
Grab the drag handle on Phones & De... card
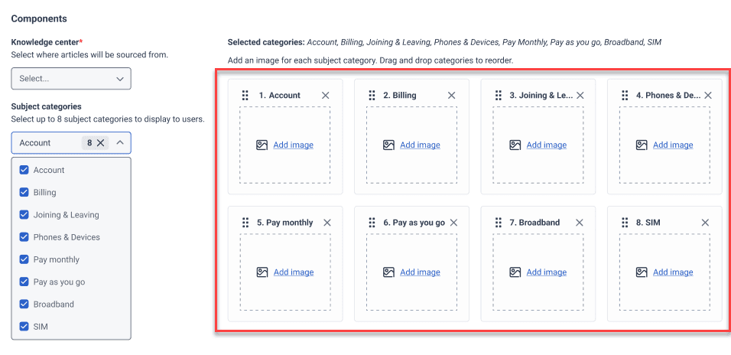(625, 95)
